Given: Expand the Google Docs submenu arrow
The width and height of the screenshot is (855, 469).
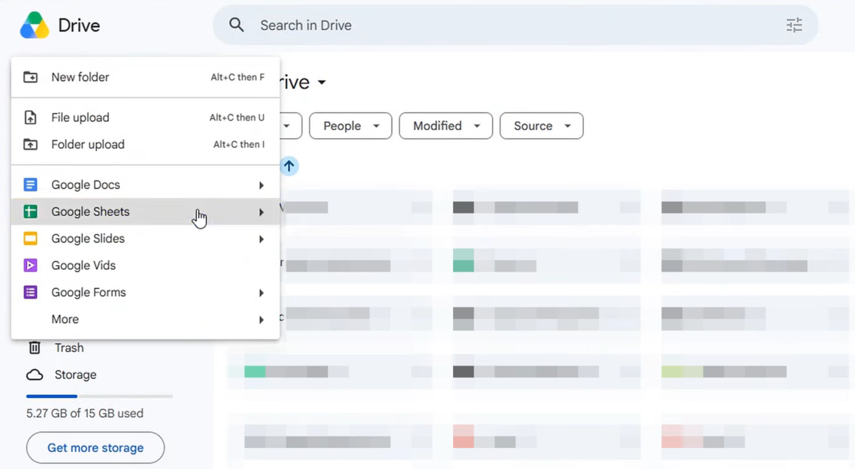Looking at the screenshot, I should coord(262,185).
